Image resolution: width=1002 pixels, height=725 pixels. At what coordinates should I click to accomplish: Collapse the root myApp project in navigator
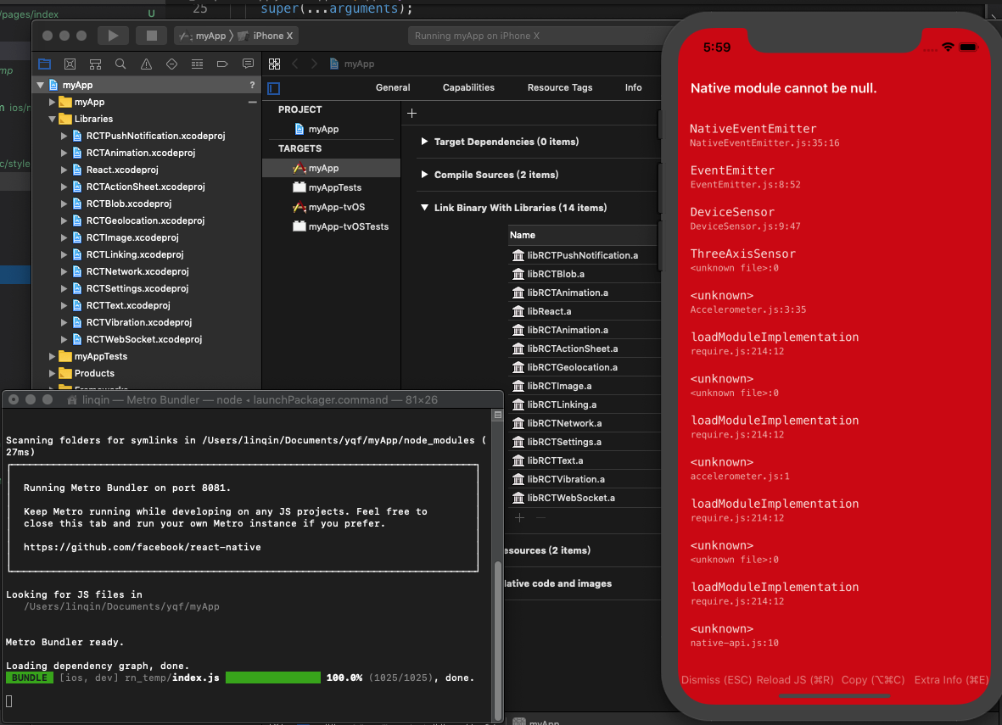point(40,85)
